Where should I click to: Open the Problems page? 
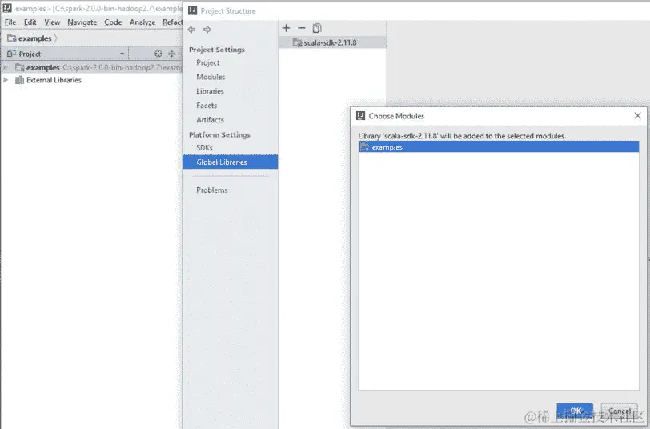pos(212,190)
